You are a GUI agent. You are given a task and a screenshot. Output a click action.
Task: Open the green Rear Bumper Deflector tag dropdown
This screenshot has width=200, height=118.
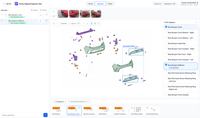point(18,23)
